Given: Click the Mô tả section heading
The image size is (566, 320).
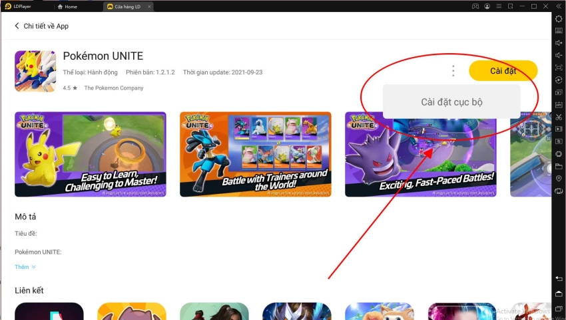Looking at the screenshot, I should tap(25, 216).
